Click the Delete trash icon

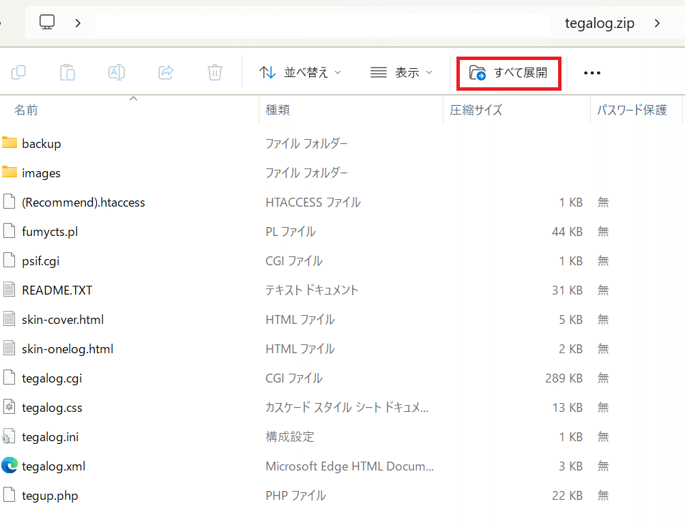point(215,72)
